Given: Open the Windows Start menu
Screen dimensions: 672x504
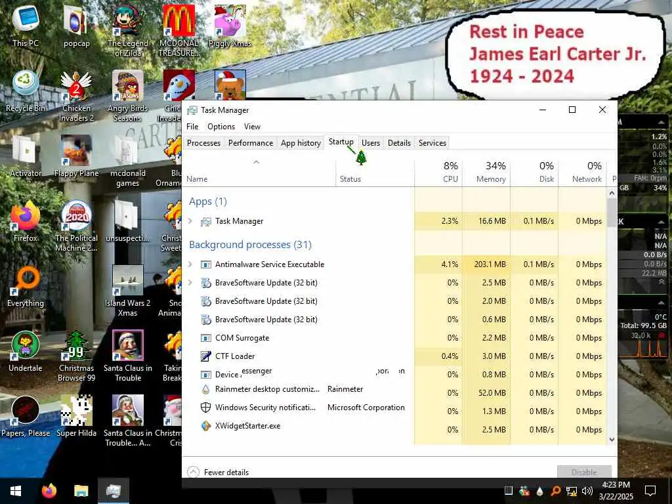Looking at the screenshot, I should click(16, 491).
